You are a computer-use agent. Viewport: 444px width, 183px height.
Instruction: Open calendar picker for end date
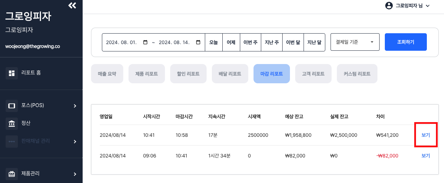point(198,42)
